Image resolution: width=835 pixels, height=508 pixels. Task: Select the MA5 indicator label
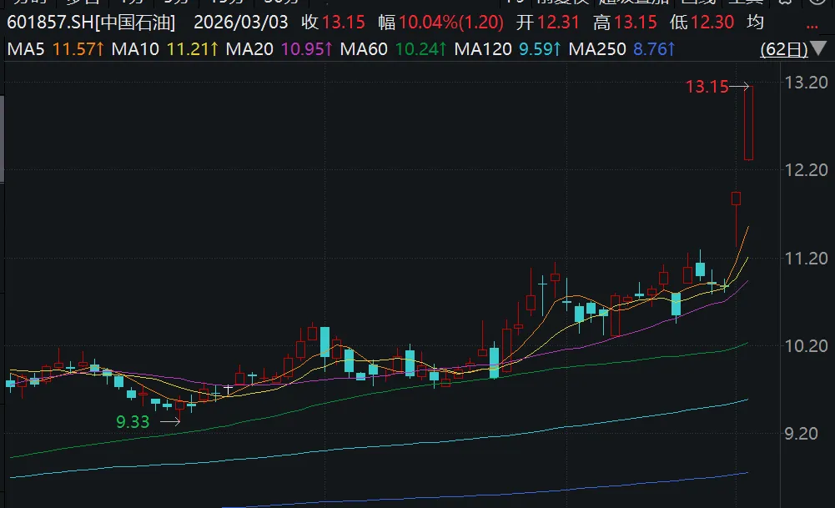[26, 49]
